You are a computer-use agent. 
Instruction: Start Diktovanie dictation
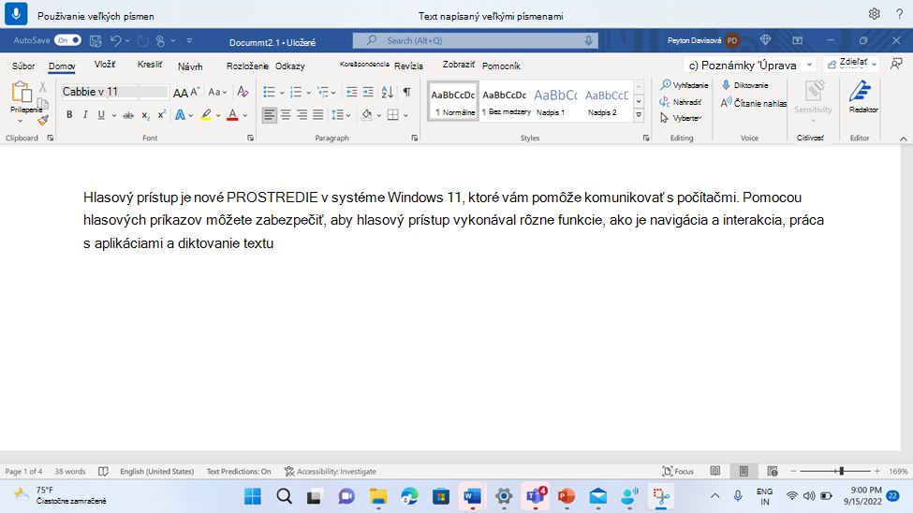[x=745, y=85]
